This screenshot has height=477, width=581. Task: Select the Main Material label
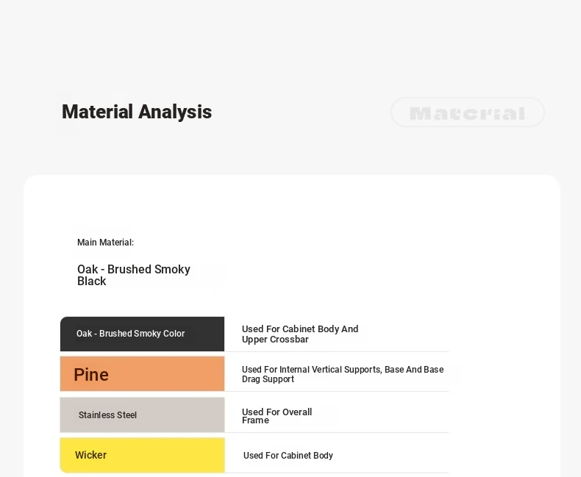pyautogui.click(x=105, y=243)
